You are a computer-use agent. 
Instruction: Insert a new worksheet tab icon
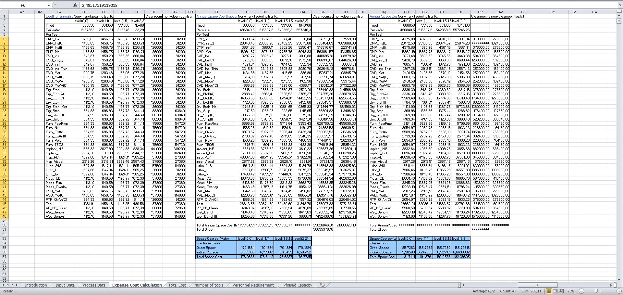pos(322,285)
